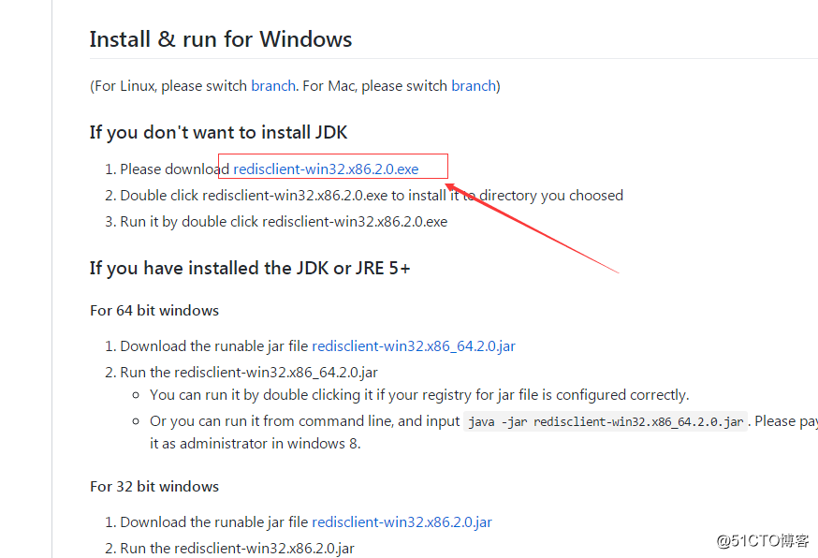Screen dimensions: 818x558
Task: Open the Mac branch link
Action: (x=474, y=85)
